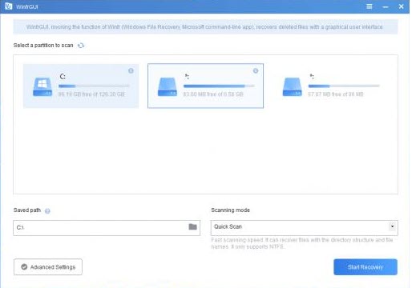Click the drive icon of 0.58 GB partition
Viewport: 412px width, 288px height.
click(x=168, y=86)
